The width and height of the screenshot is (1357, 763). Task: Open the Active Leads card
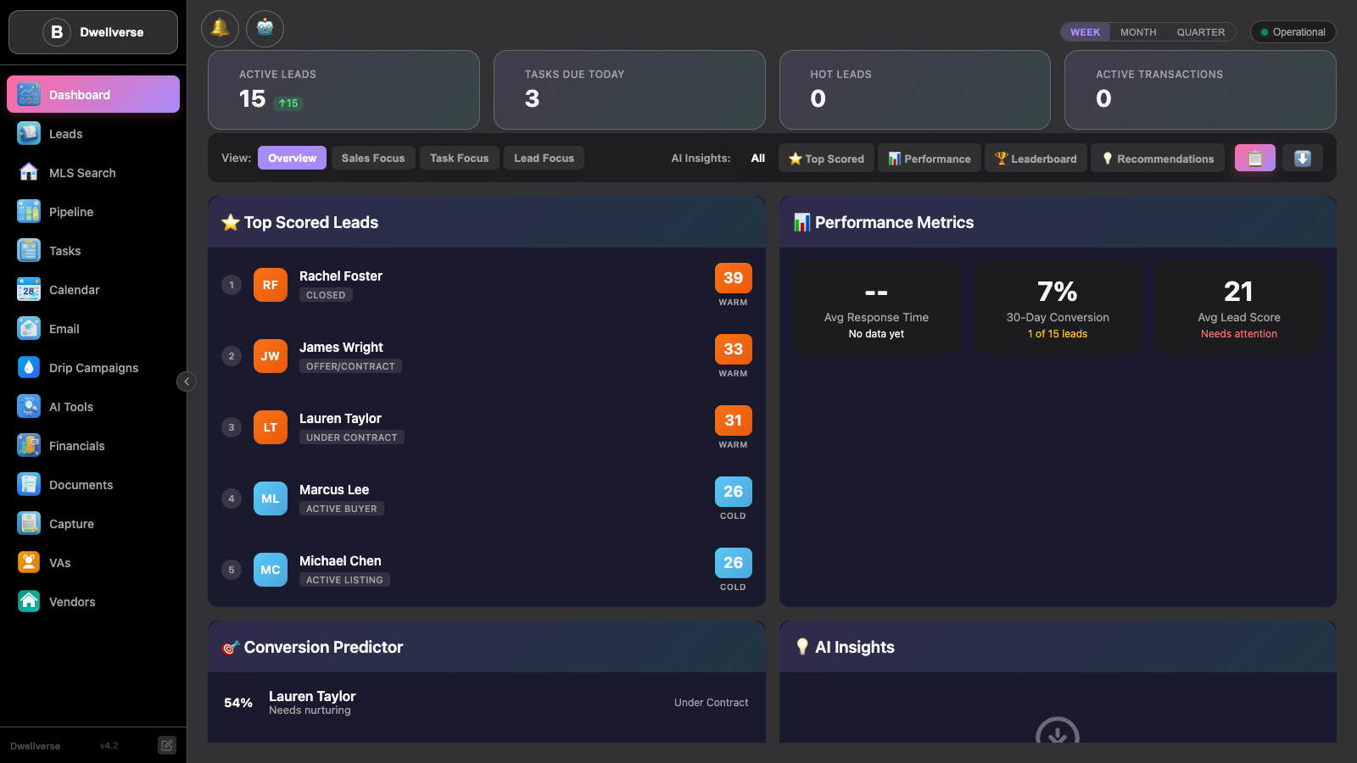tap(343, 90)
